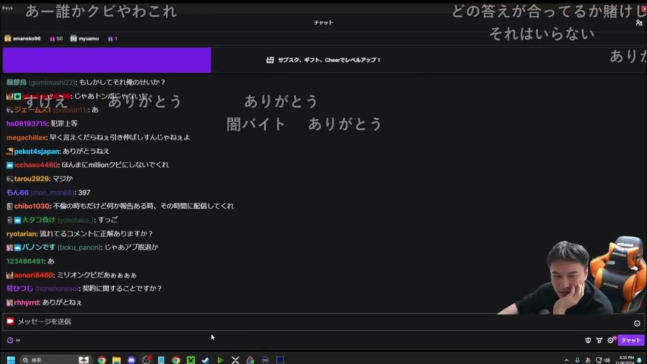Open rhhyrrd user card

27,302
